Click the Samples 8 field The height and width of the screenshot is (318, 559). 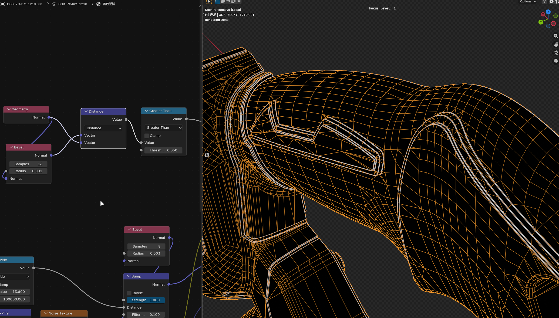(146, 246)
